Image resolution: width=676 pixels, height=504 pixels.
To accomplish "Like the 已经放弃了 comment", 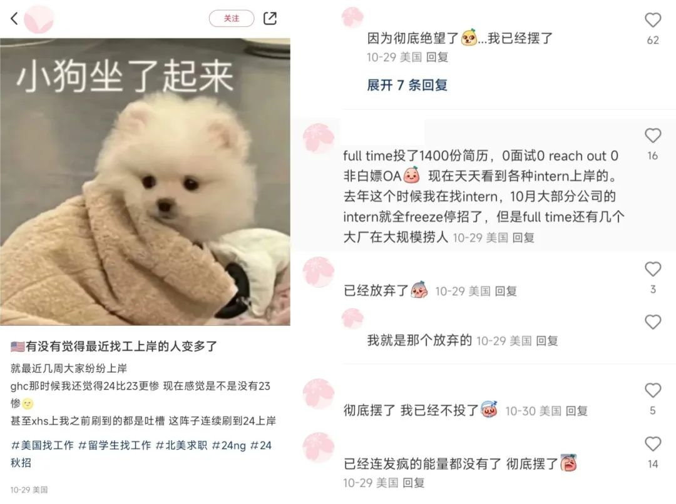I will tap(653, 270).
